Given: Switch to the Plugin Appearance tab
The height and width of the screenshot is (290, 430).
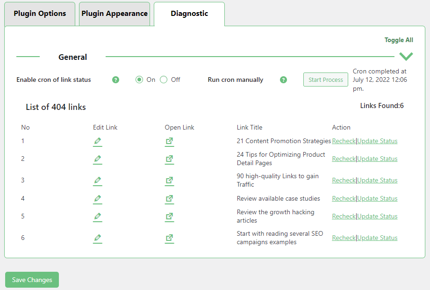Looking at the screenshot, I should coord(115,14).
